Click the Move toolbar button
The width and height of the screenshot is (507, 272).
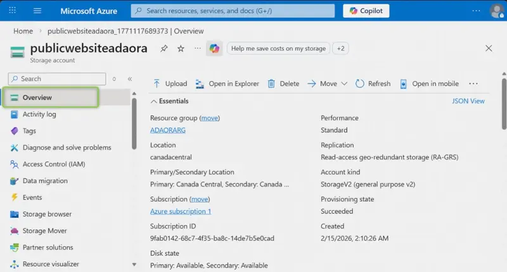coord(323,83)
